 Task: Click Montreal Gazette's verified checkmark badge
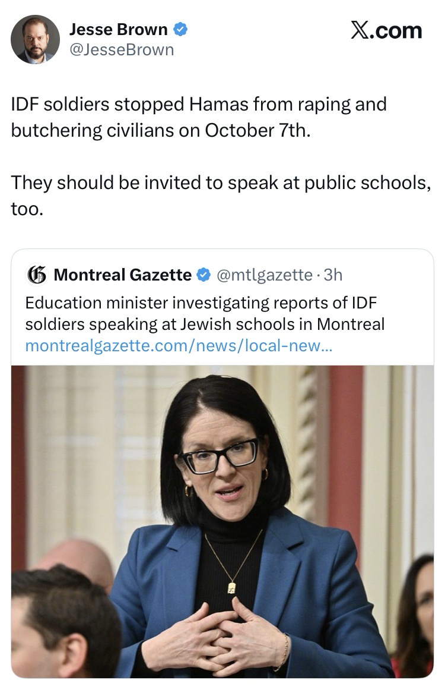point(203,275)
